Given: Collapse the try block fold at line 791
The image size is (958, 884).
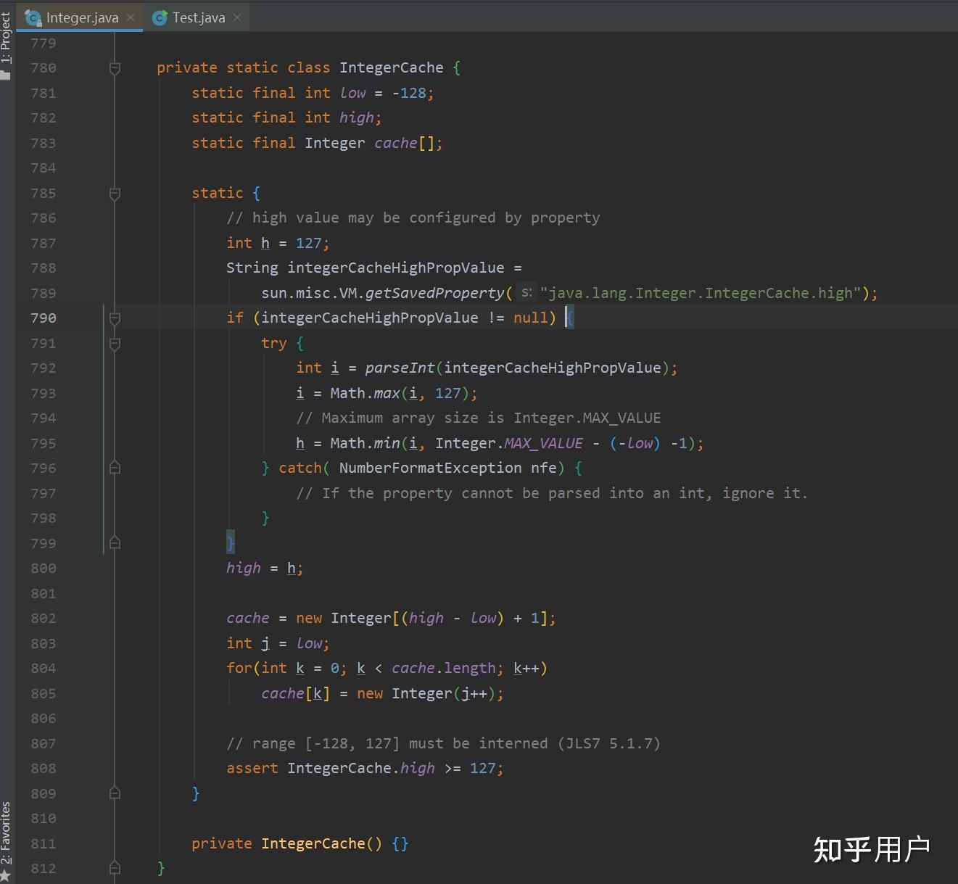Looking at the screenshot, I should 115,344.
